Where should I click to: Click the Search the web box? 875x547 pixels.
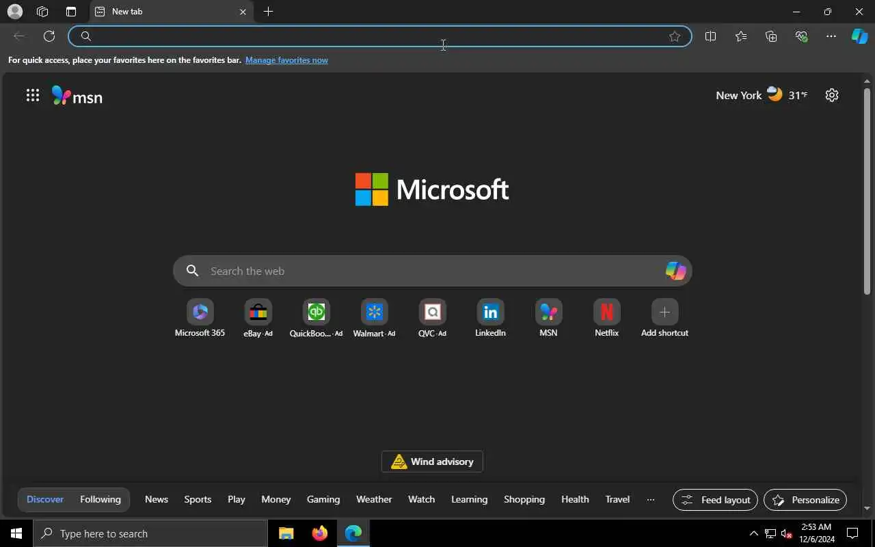(x=432, y=271)
